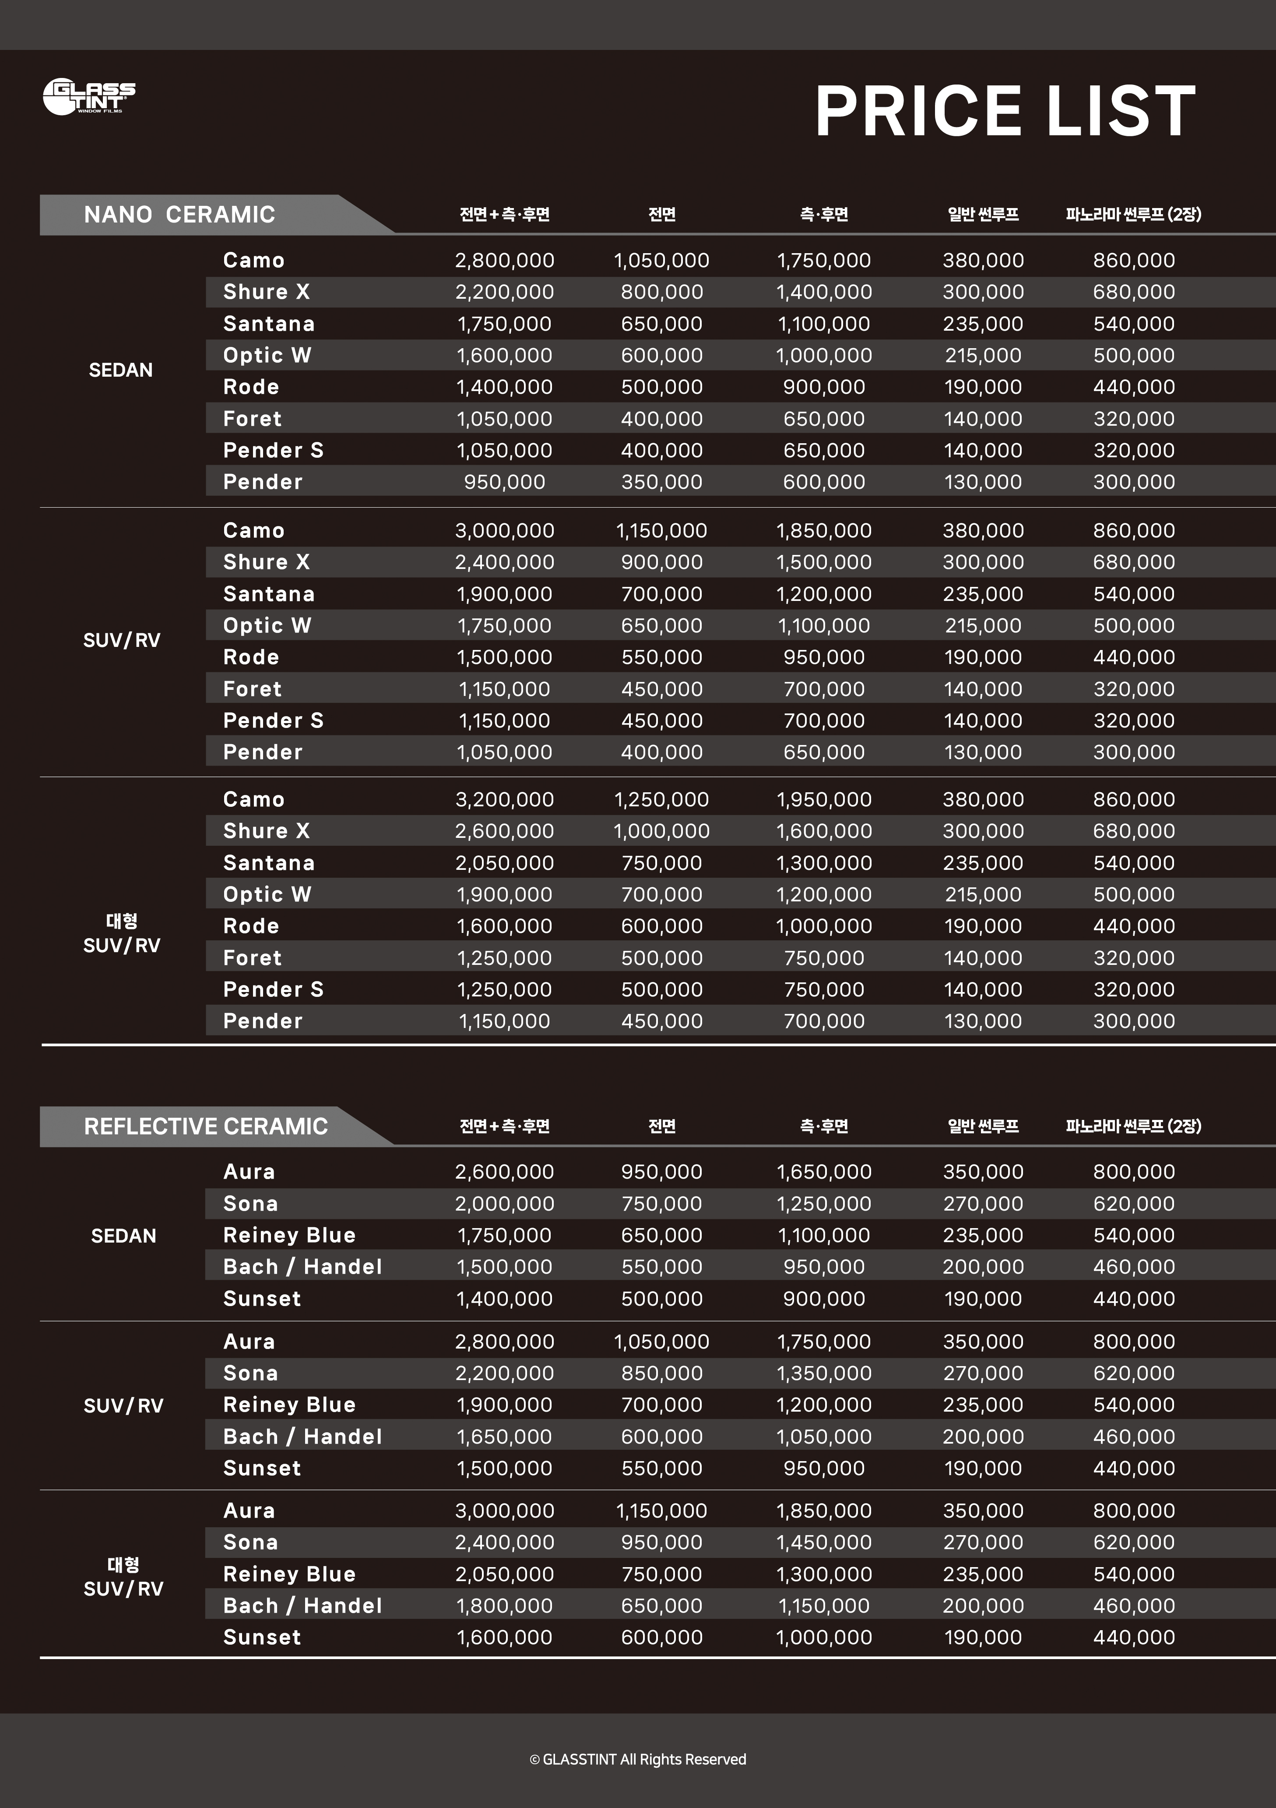1276x1808 pixels.
Task: Click the 전면+측·후면 header in Reflective Ceramic
Action: tap(505, 1126)
